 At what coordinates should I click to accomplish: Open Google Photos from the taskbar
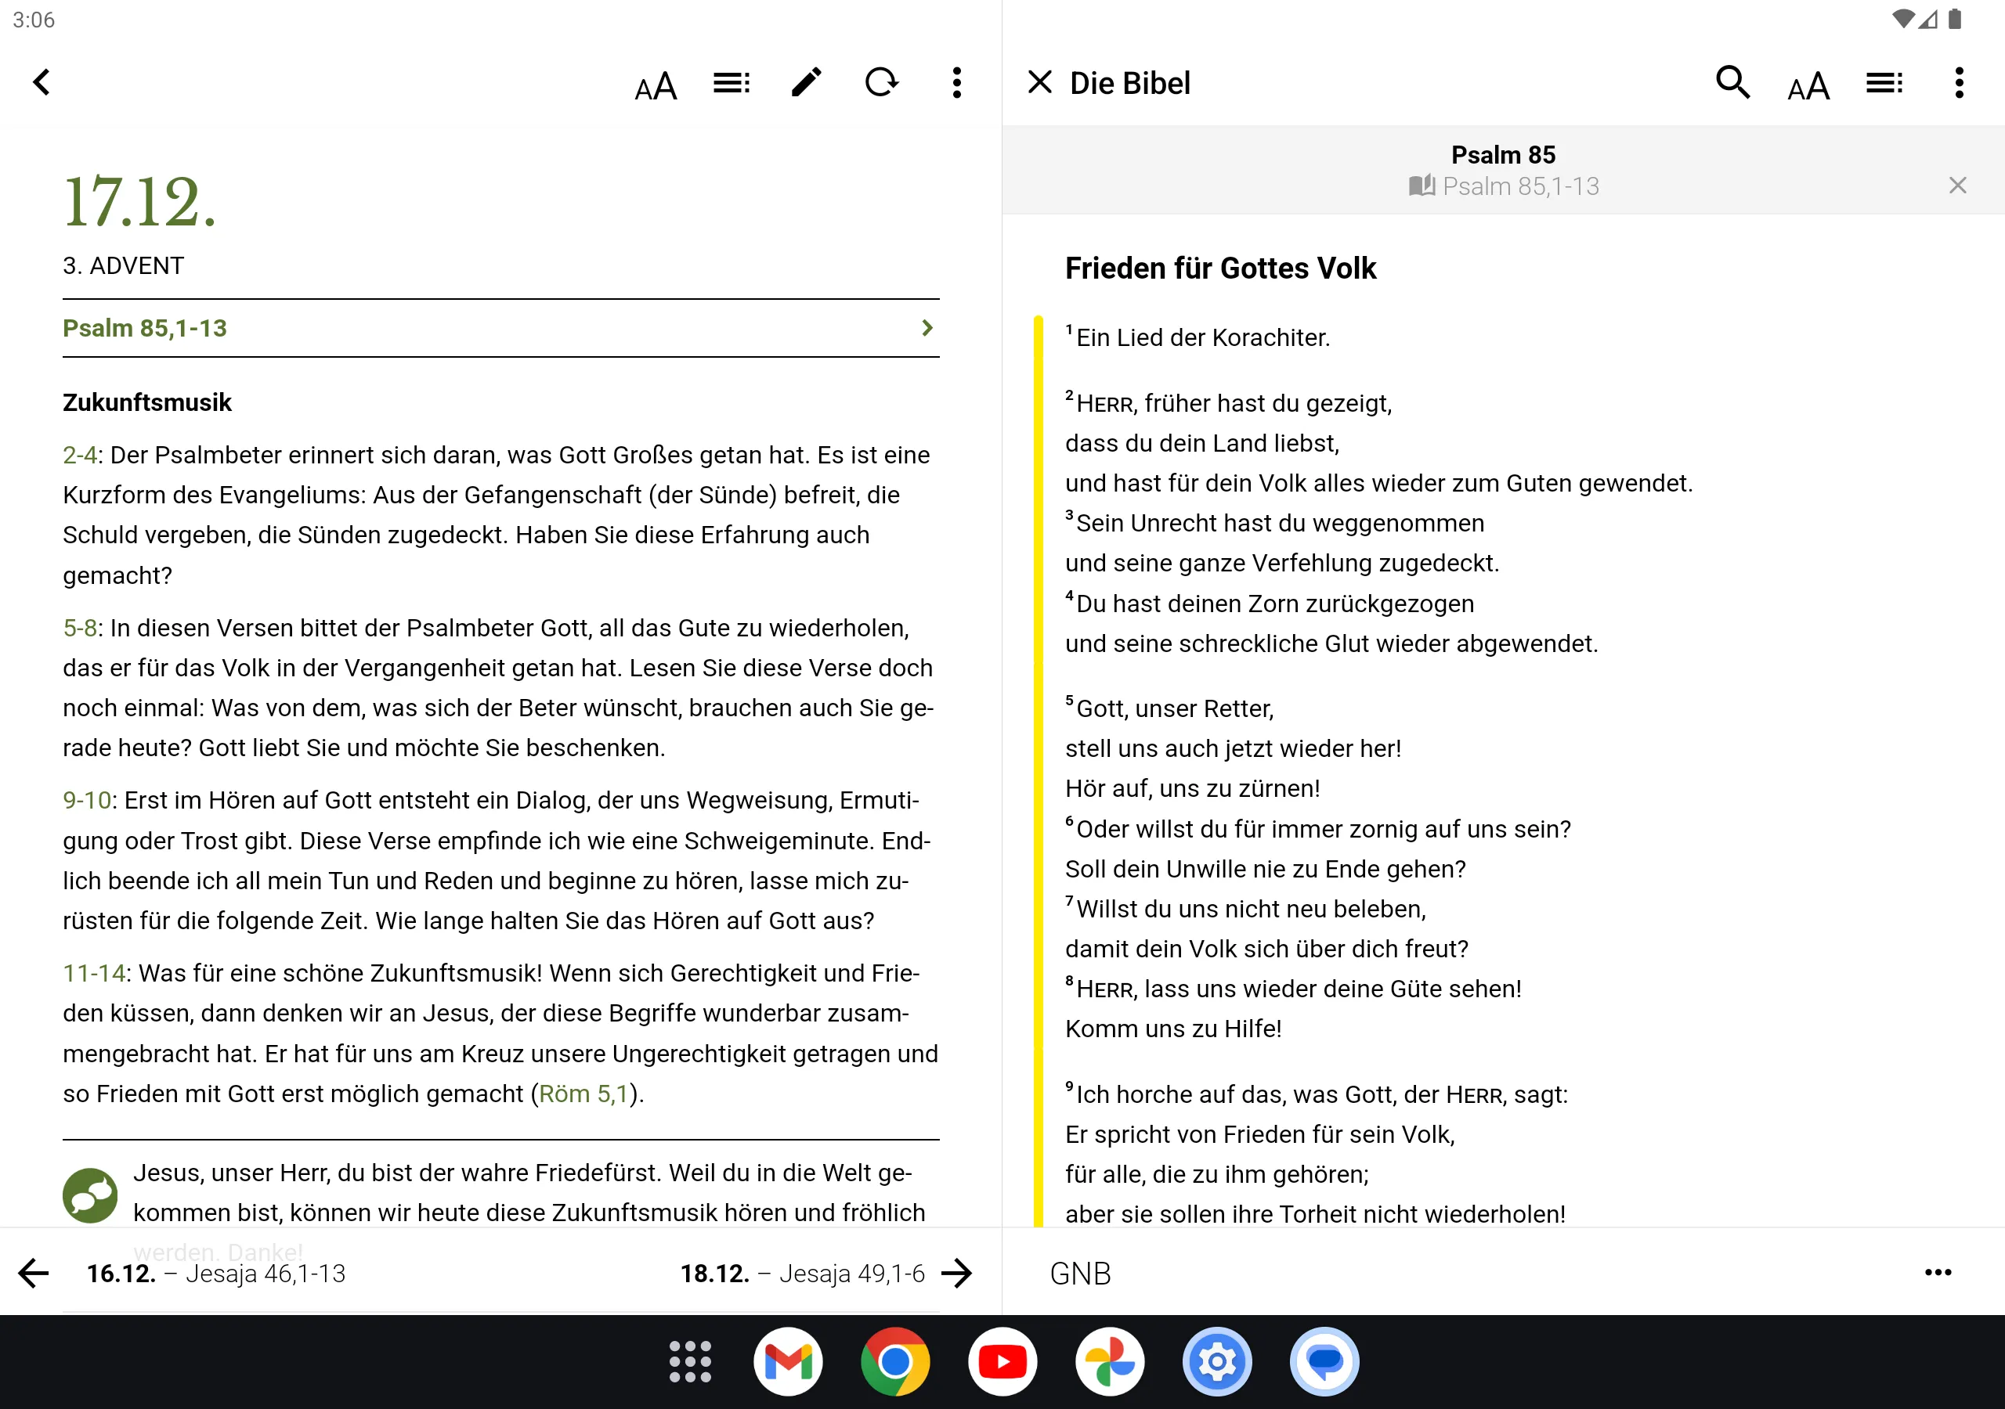click(x=1110, y=1362)
